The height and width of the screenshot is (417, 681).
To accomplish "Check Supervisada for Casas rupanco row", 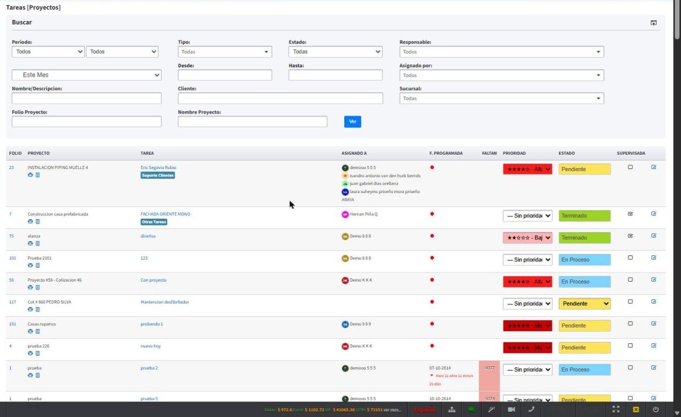I will 630,323.
